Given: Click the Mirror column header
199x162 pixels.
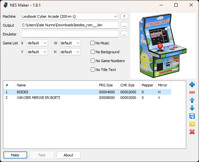Looking at the screenshot, I should coord(164,85).
